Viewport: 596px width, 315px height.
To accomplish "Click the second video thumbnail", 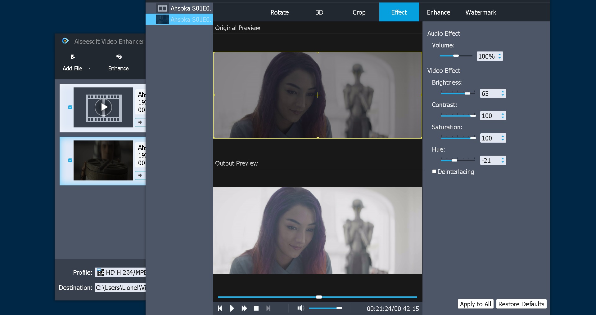I will point(103,160).
